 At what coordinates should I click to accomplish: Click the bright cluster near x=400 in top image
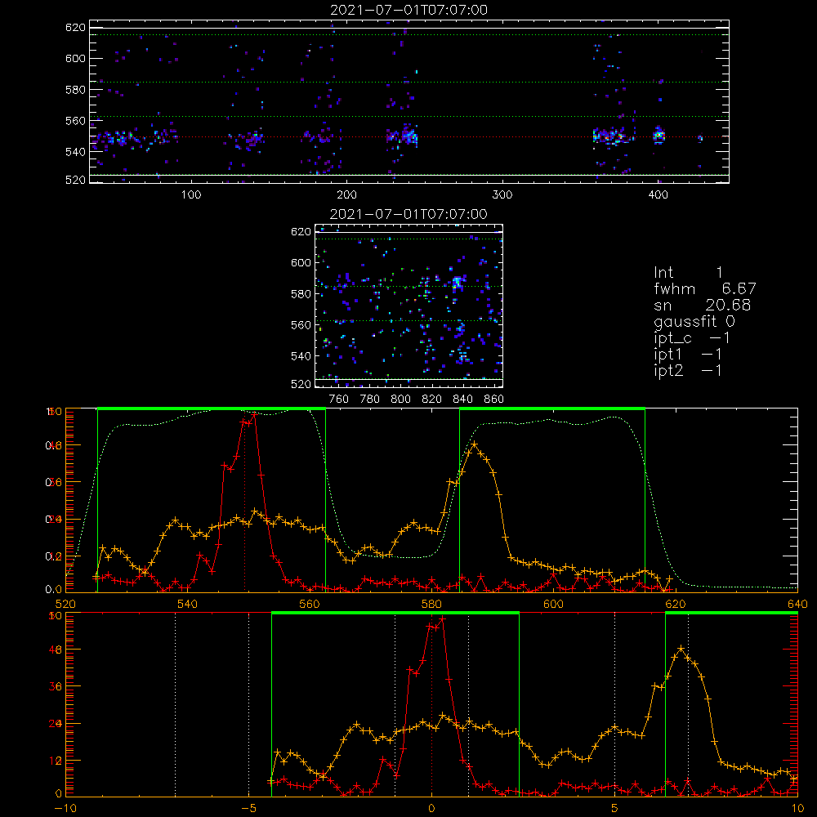(x=659, y=136)
